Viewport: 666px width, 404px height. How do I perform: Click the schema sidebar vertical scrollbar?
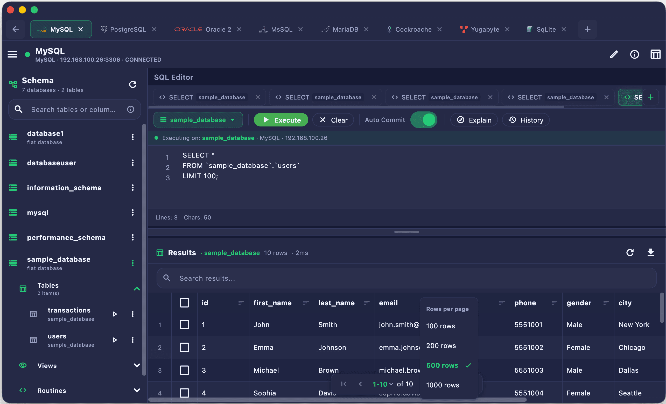(144, 250)
